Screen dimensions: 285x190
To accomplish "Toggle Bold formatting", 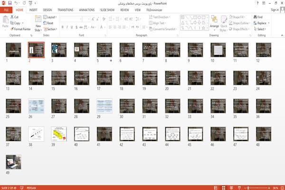I will [x=63, y=27].
